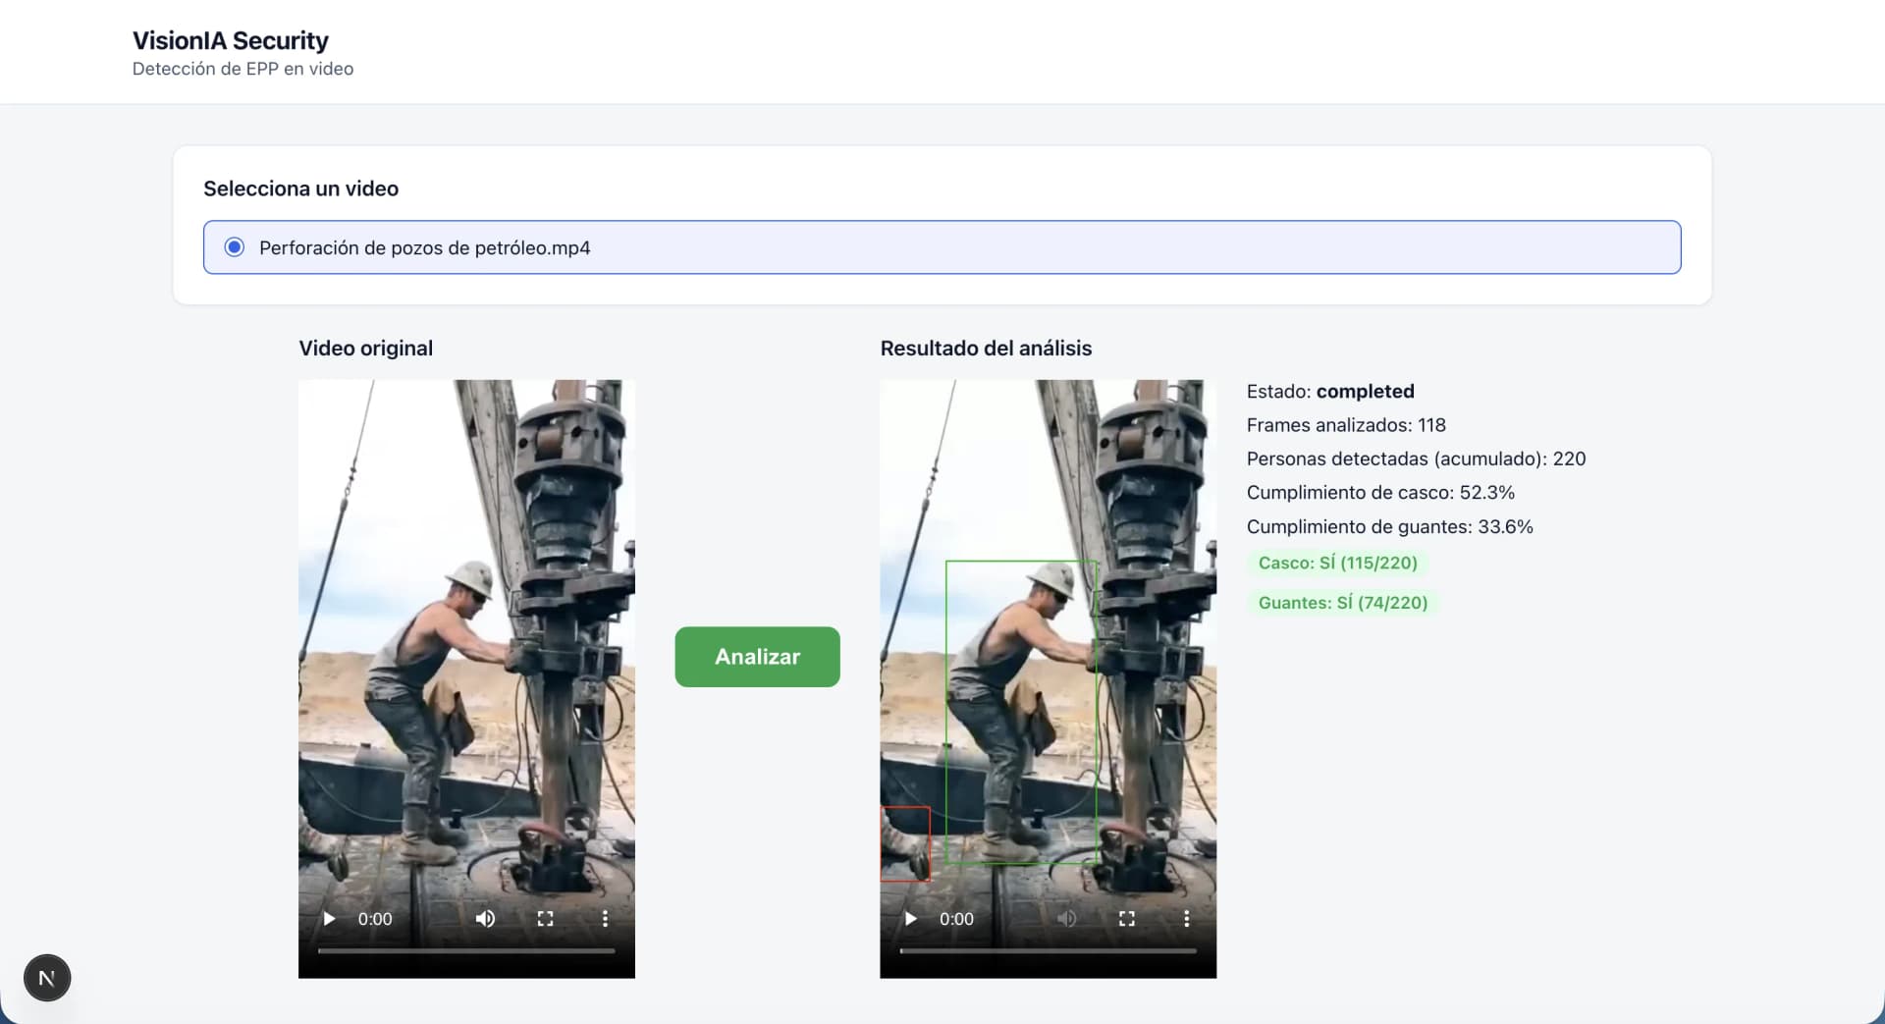Play the analysis result video
The width and height of the screenshot is (1885, 1024).
click(x=911, y=919)
